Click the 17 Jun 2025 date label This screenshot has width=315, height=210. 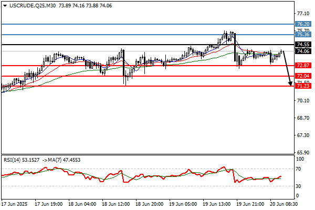[15, 204]
